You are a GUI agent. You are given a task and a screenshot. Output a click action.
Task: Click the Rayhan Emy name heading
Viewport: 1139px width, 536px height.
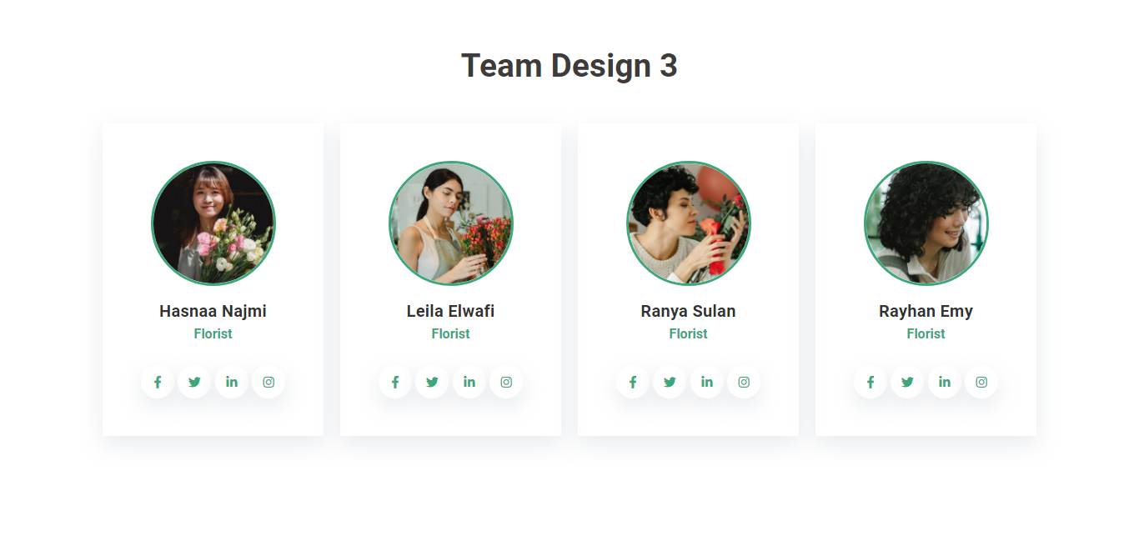pyautogui.click(x=926, y=312)
